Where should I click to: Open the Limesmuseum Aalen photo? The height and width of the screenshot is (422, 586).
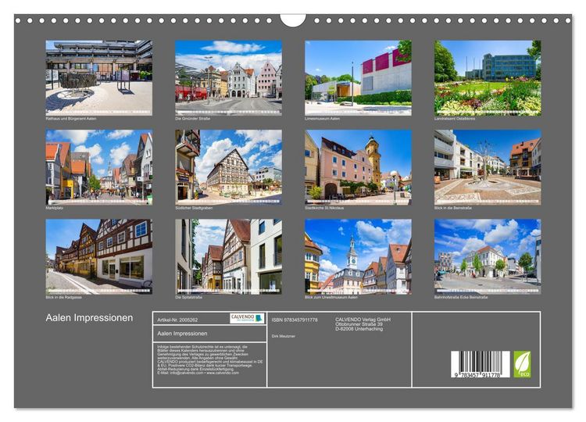[358, 77]
